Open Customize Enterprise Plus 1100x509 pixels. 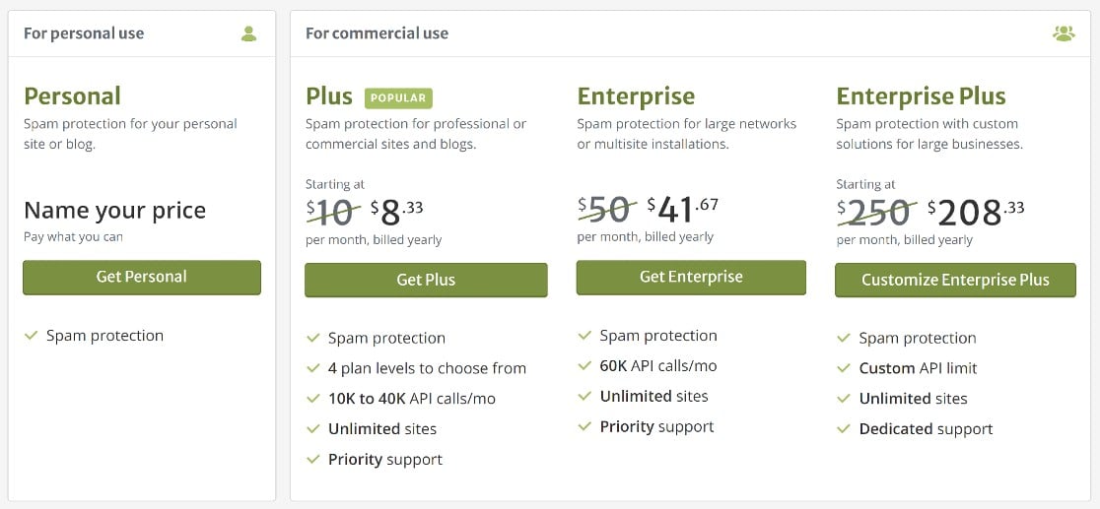point(955,281)
